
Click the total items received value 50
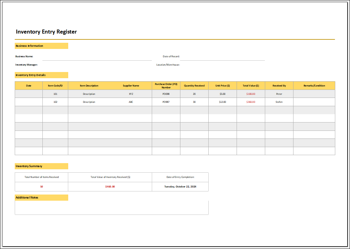pos(41,187)
